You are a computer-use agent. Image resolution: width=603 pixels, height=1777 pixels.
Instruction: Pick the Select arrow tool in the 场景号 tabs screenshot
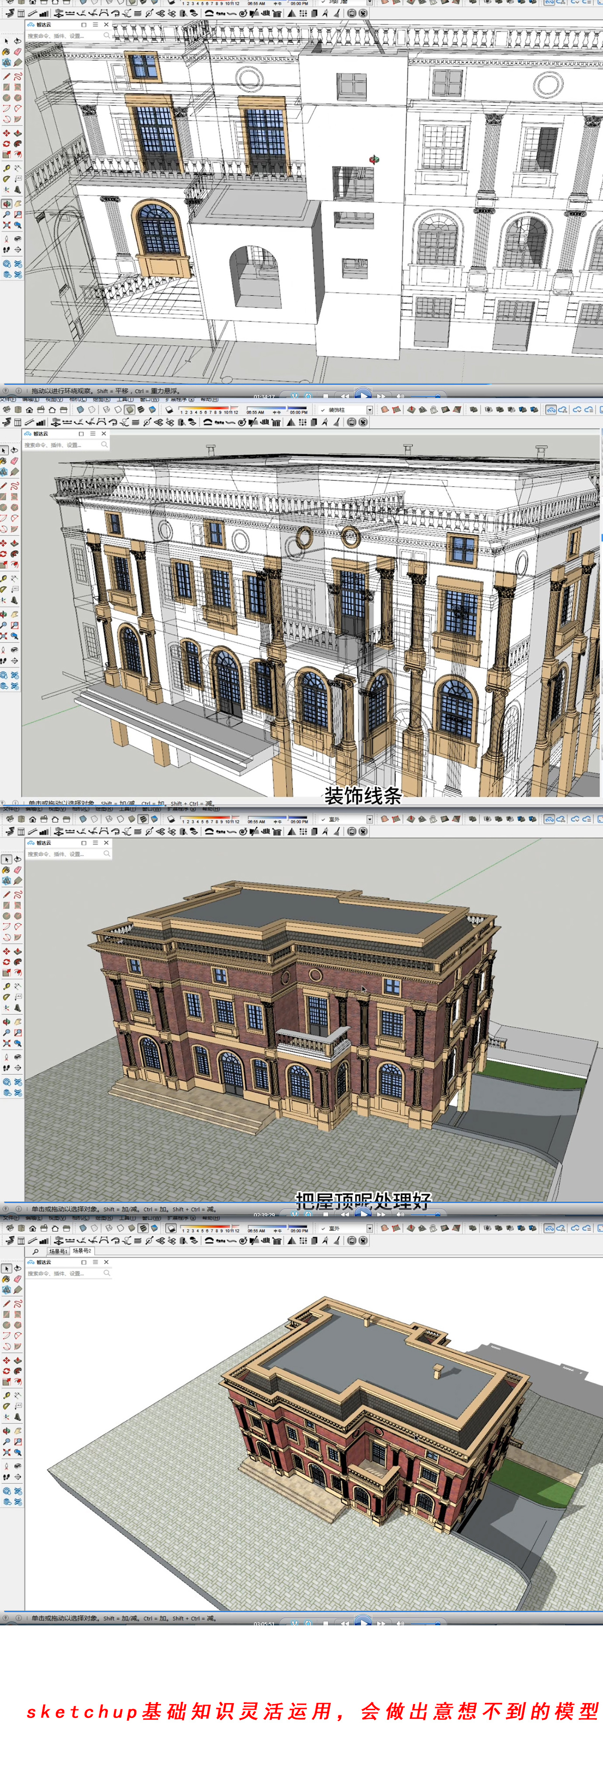click(x=6, y=1269)
